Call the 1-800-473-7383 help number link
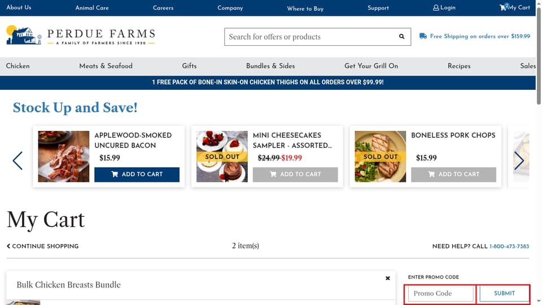542x305 pixels. 509,247
